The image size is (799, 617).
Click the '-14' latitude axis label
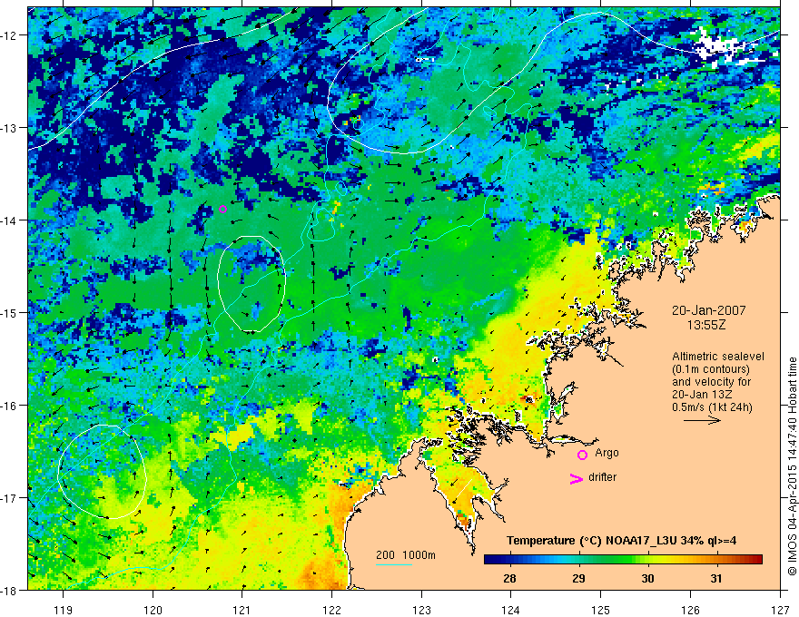tap(9, 220)
